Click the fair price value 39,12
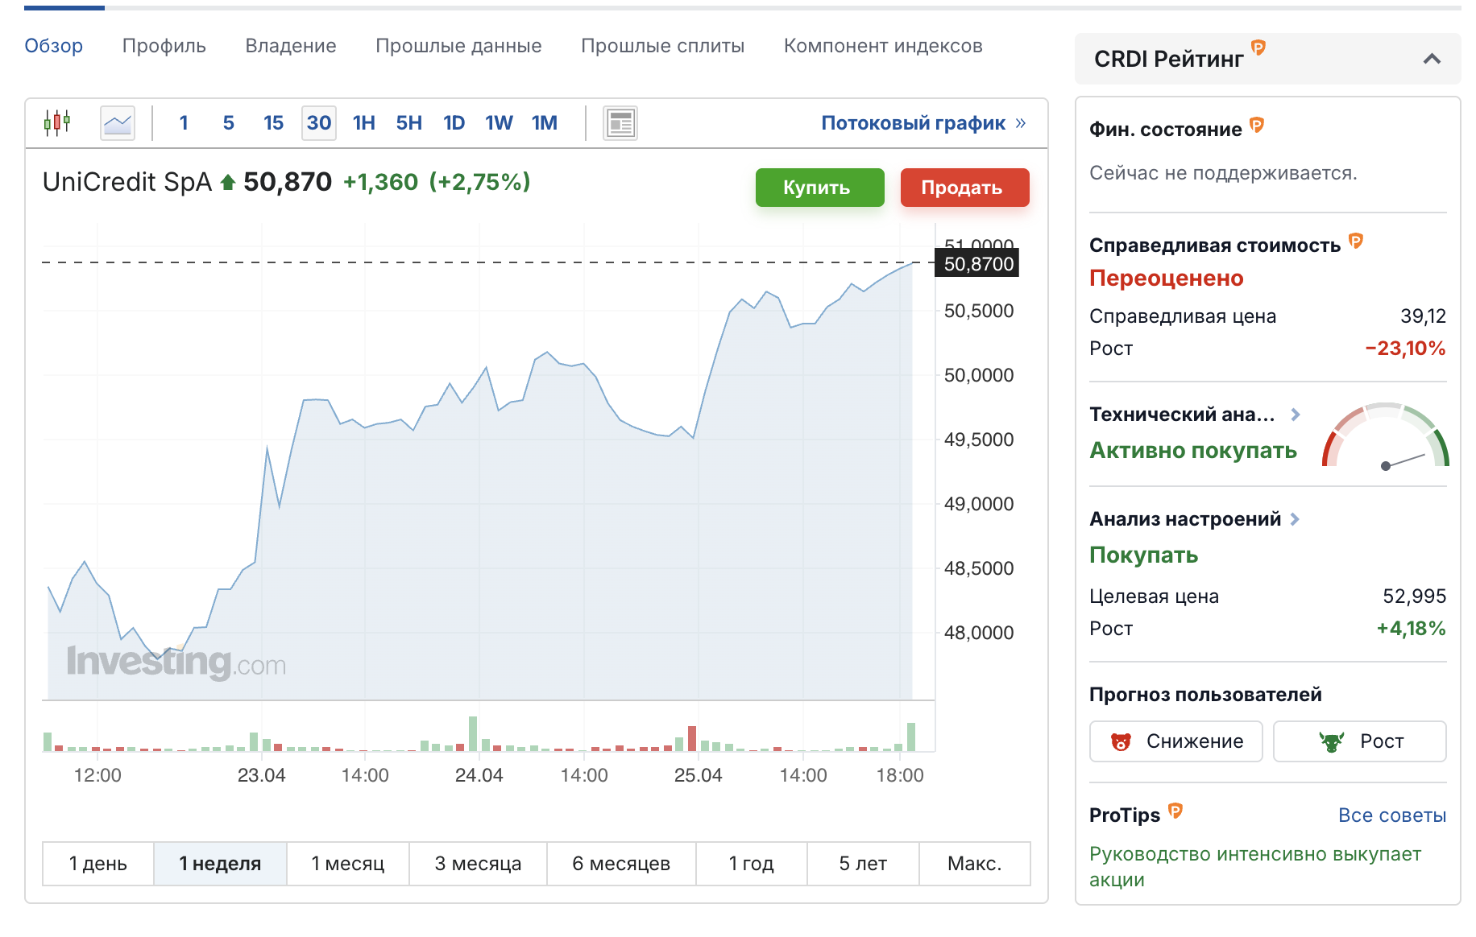The width and height of the screenshot is (1476, 937). click(1423, 316)
